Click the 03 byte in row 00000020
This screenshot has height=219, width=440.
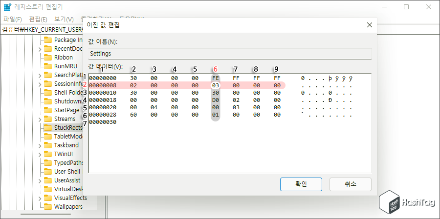click(x=236, y=107)
